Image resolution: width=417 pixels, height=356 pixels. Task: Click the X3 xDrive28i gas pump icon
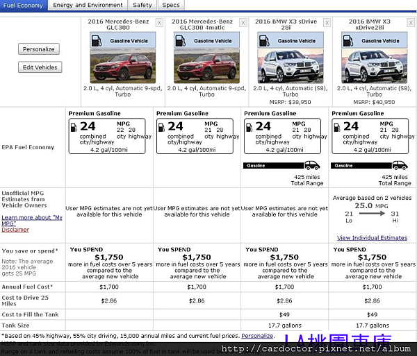(x=348, y=41)
